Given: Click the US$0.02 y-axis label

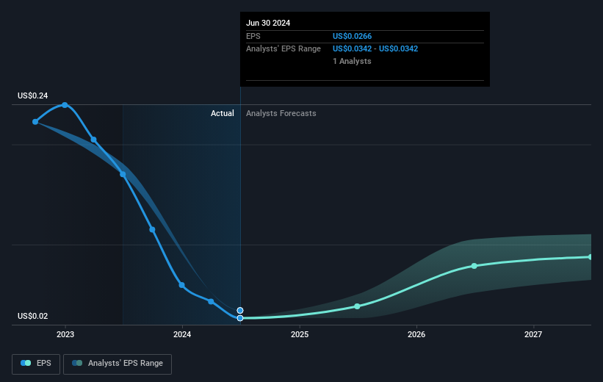Looking at the screenshot, I should (x=33, y=316).
